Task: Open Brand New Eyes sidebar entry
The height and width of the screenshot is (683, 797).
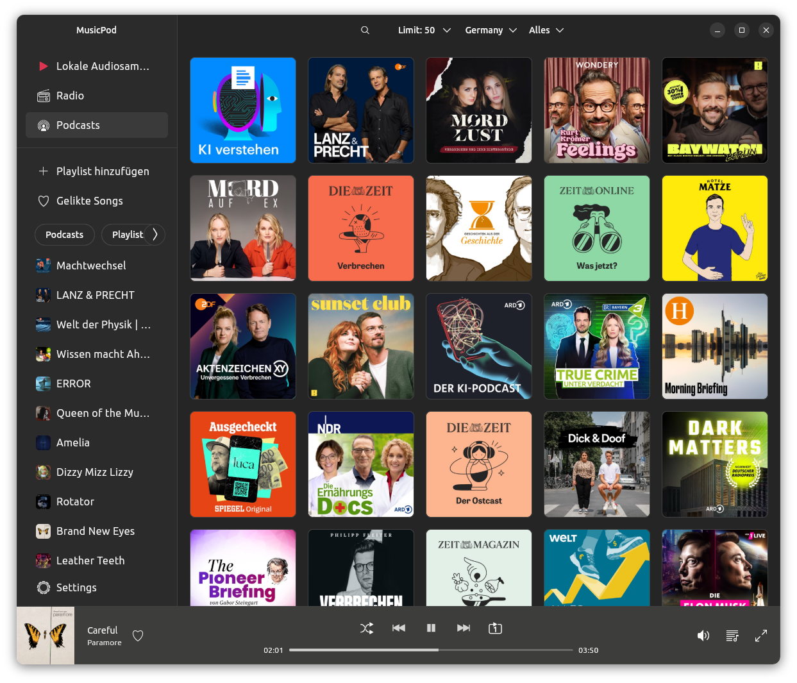Action: point(97,531)
